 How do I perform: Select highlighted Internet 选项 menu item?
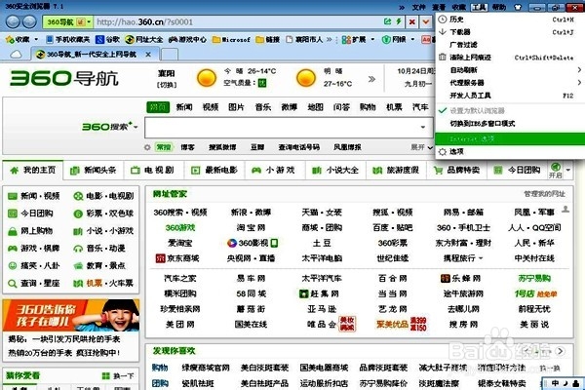510,138
